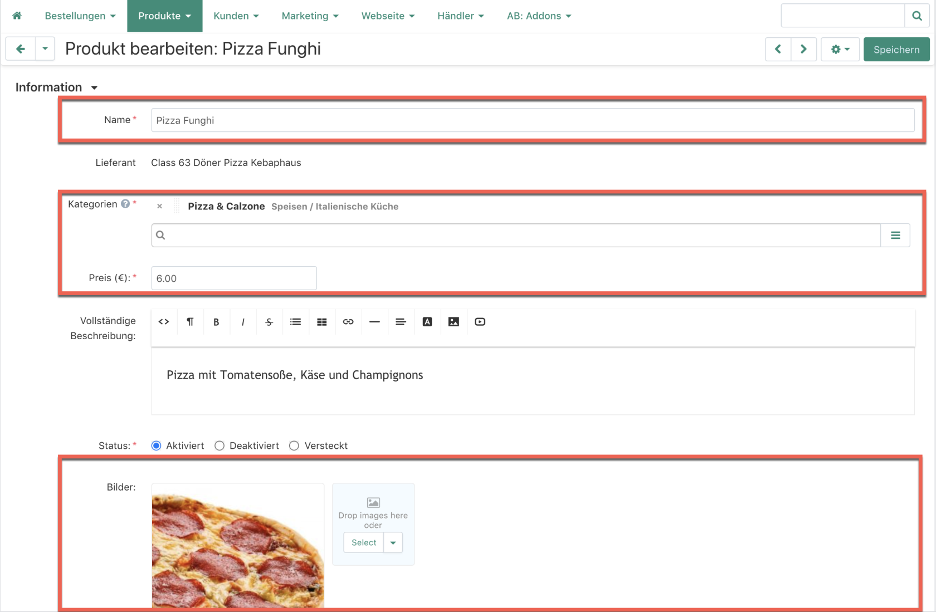
Task: Click the Preis price input field
Action: click(234, 278)
